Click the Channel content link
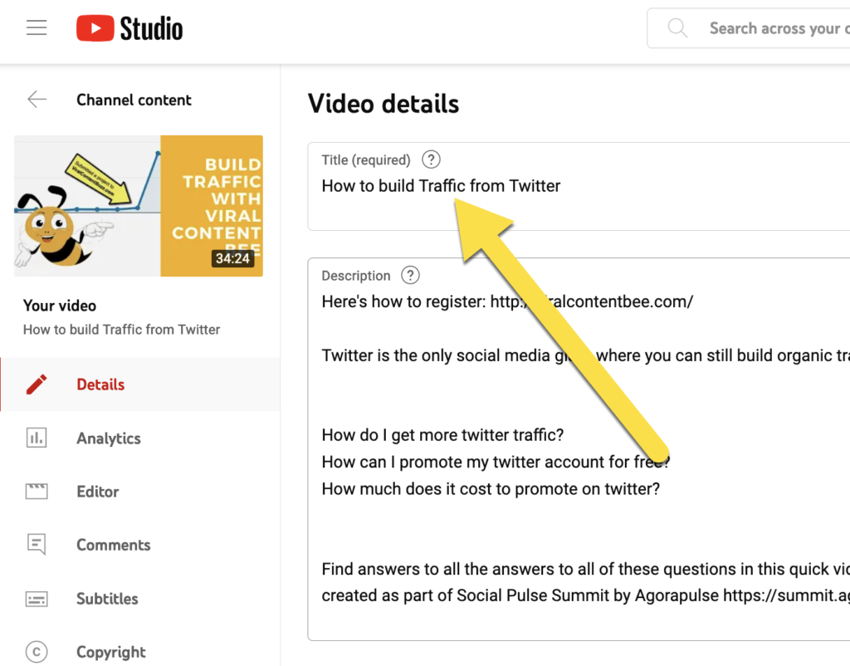850x666 pixels. tap(134, 100)
